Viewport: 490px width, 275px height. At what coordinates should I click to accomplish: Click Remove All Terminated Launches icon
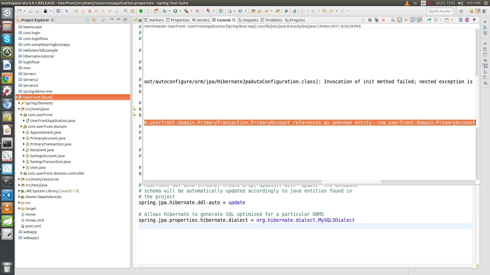point(376,20)
